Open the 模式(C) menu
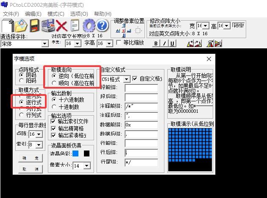The height and width of the screenshot is (198, 267). [56, 14]
